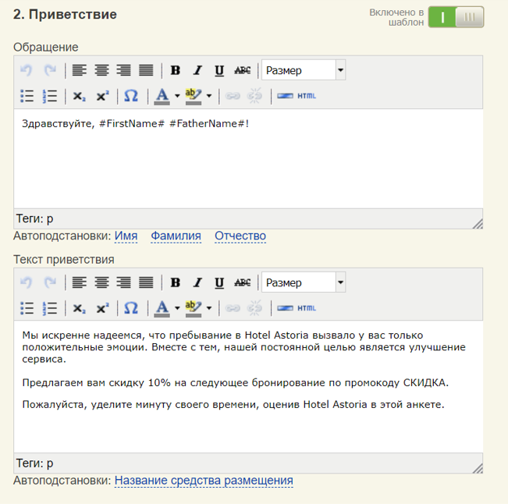This screenshot has width=508, height=504.
Task: Open highlight color arrow in Текст приветствия editor
Action: pyautogui.click(x=209, y=308)
